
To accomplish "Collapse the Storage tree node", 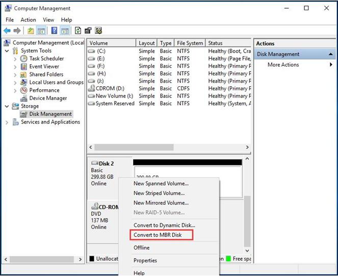I will point(7,107).
